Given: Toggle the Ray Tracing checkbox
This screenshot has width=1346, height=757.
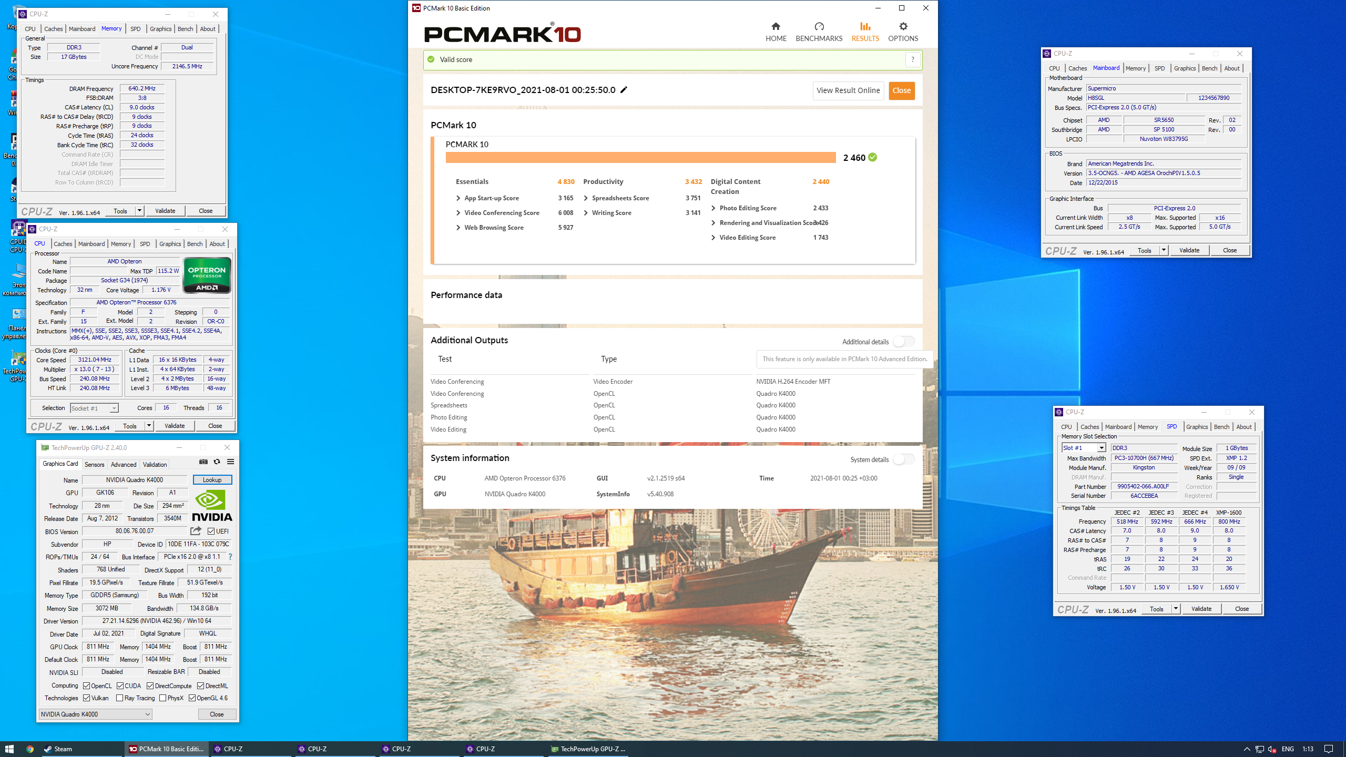Looking at the screenshot, I should 119,698.
